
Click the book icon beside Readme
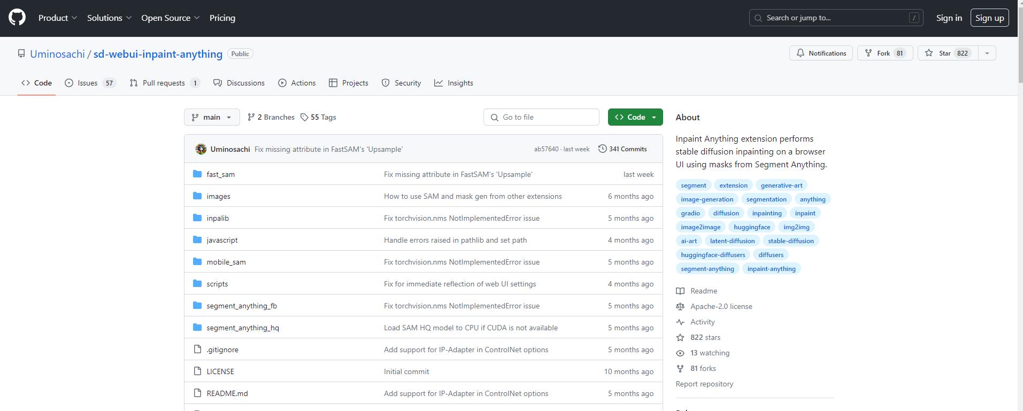tap(680, 291)
